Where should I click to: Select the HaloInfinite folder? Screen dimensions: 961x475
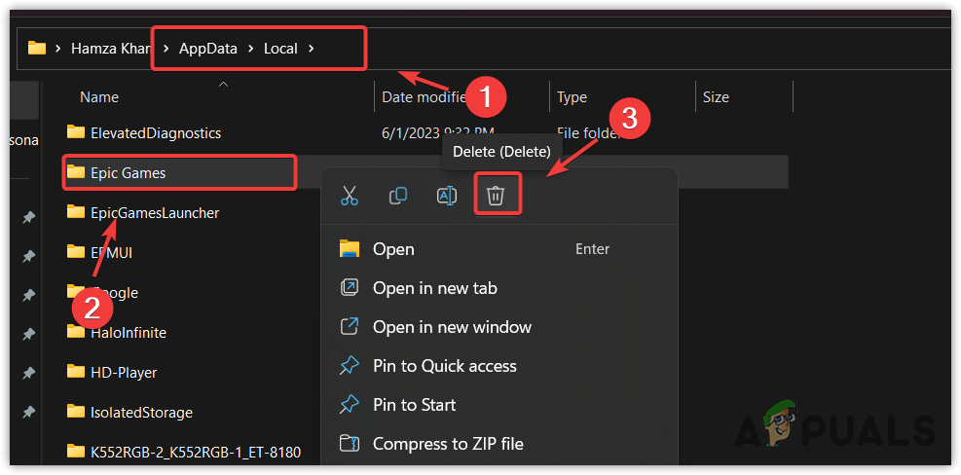pyautogui.click(x=128, y=333)
